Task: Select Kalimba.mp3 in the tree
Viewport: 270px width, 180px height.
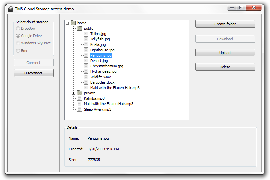Action: [94, 98]
